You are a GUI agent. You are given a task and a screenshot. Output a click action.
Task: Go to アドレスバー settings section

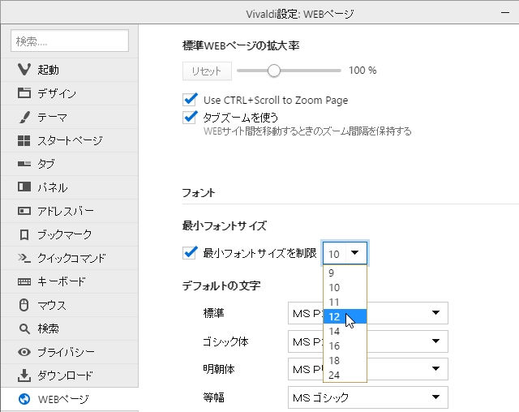[70, 211]
